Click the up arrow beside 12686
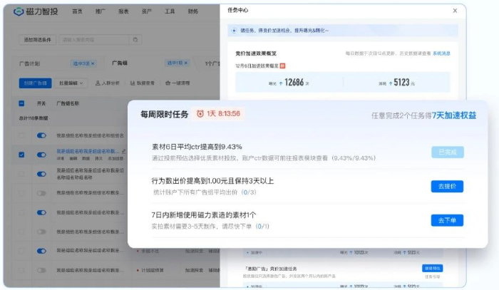The height and width of the screenshot is (290, 499). point(281,83)
